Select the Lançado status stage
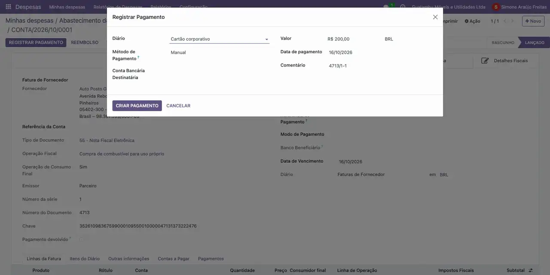The width and height of the screenshot is (550, 275). 535,43
